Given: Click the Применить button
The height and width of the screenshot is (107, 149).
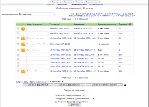Looking at the screenshot, I should [x=74, y=105].
